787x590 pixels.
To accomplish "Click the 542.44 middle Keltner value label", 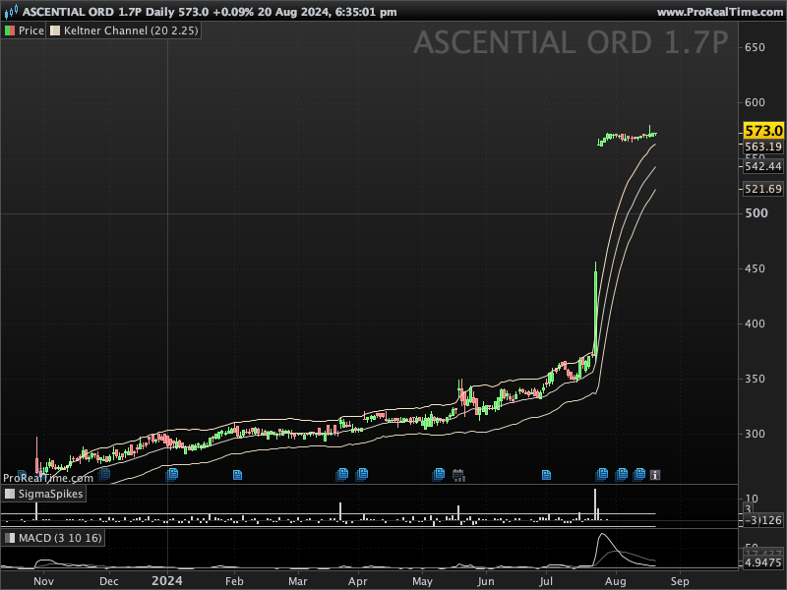I will pos(763,166).
